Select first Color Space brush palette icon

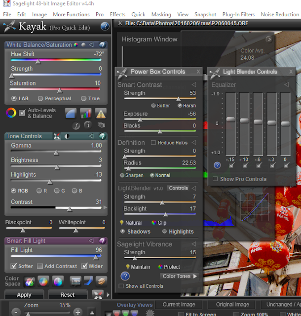click(30, 281)
